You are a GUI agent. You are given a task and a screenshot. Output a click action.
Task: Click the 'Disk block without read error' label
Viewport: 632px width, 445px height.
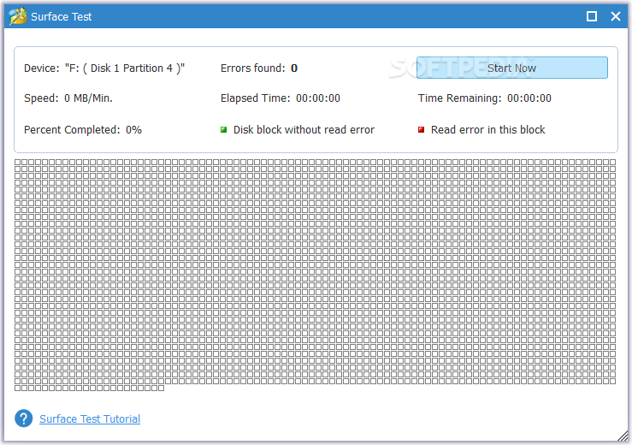304,129
